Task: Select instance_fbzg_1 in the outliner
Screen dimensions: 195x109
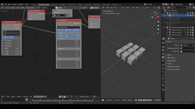Action: click(x=176, y=32)
